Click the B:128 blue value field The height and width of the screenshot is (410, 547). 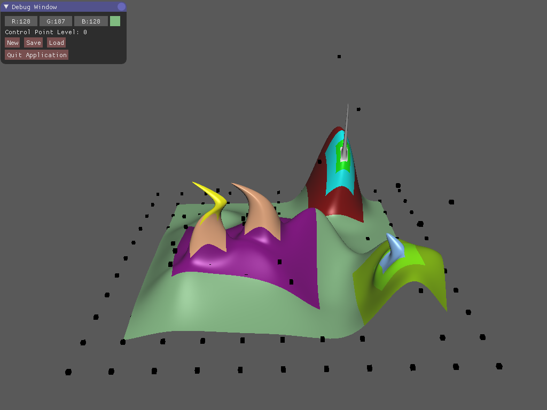91,21
